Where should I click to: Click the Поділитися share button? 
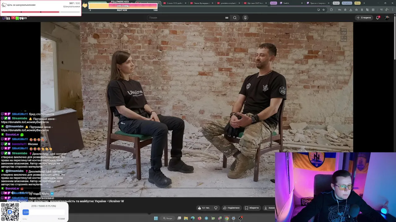click(x=231, y=208)
